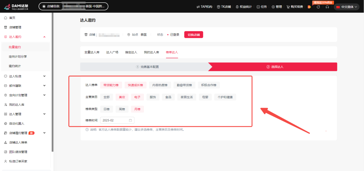Screen dimensions: 364x171
Task: Expand the 店铺履约管理 chevron
Action: 44,133
